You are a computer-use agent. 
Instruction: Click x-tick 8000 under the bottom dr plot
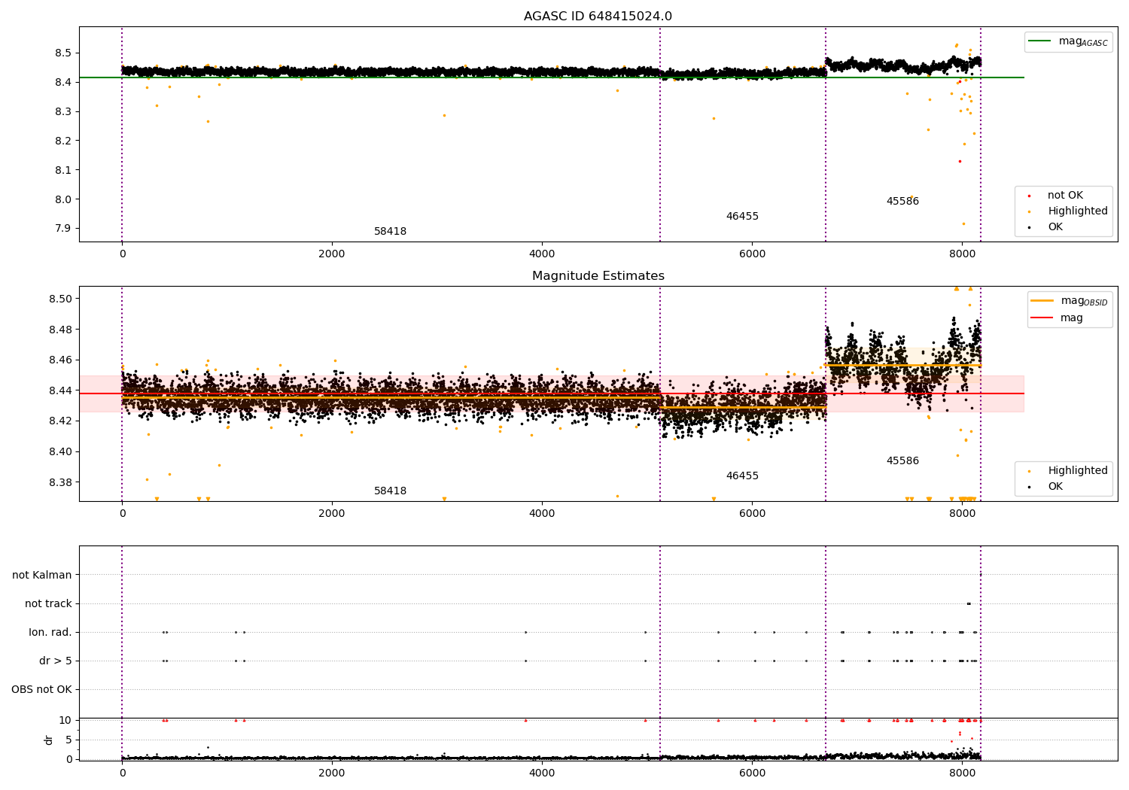[x=962, y=773]
